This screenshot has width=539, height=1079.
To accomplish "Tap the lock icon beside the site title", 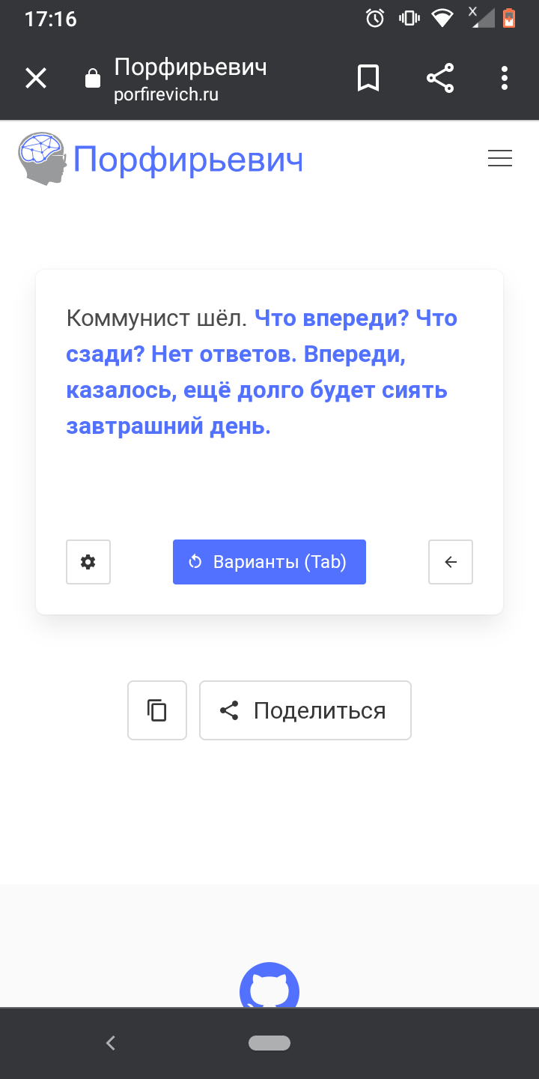I will pyautogui.click(x=93, y=79).
